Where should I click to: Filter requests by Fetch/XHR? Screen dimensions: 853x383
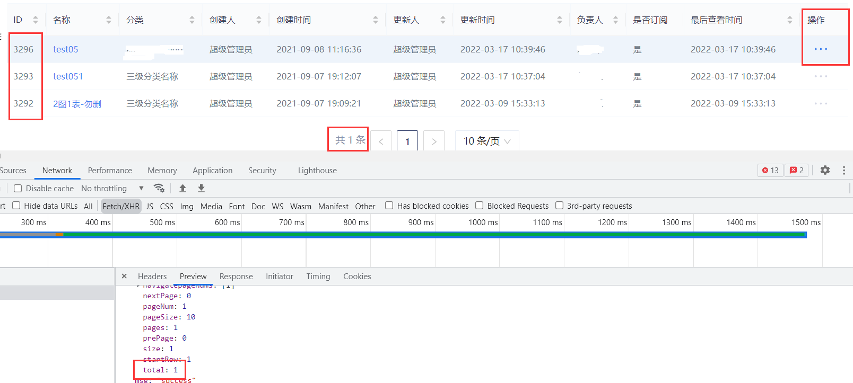pos(121,206)
